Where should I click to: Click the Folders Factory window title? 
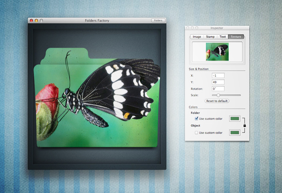97,21
